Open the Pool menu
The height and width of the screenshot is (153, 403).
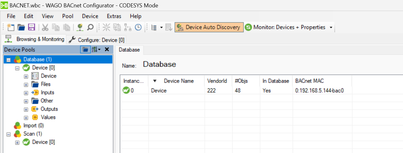point(68,16)
